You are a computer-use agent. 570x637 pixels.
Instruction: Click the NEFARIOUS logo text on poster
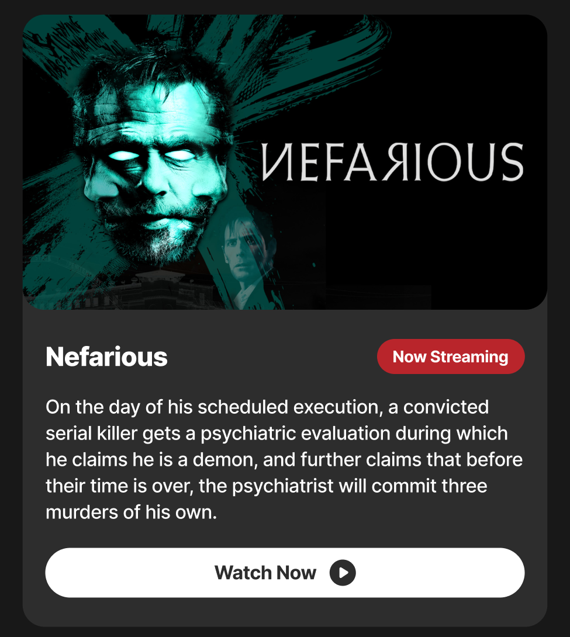392,162
